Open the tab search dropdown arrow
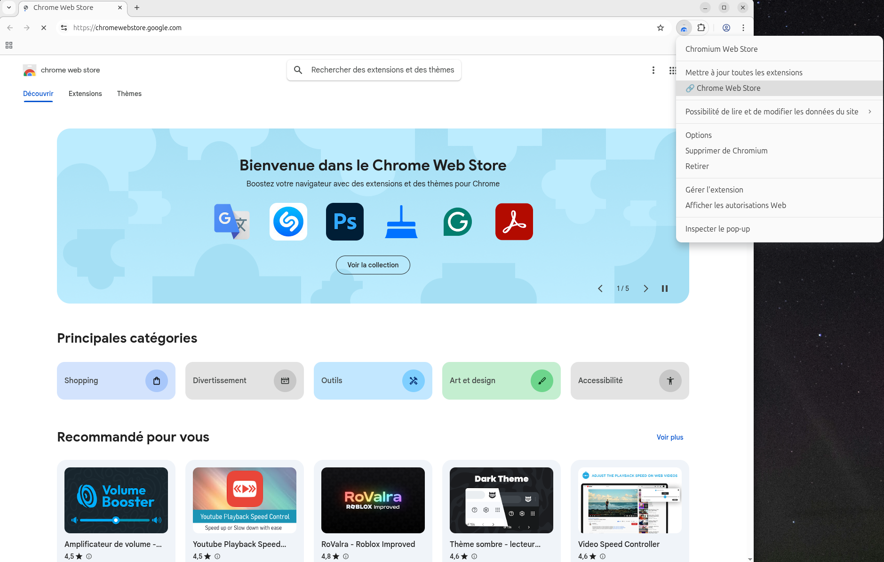The height and width of the screenshot is (562, 884). (x=9, y=8)
